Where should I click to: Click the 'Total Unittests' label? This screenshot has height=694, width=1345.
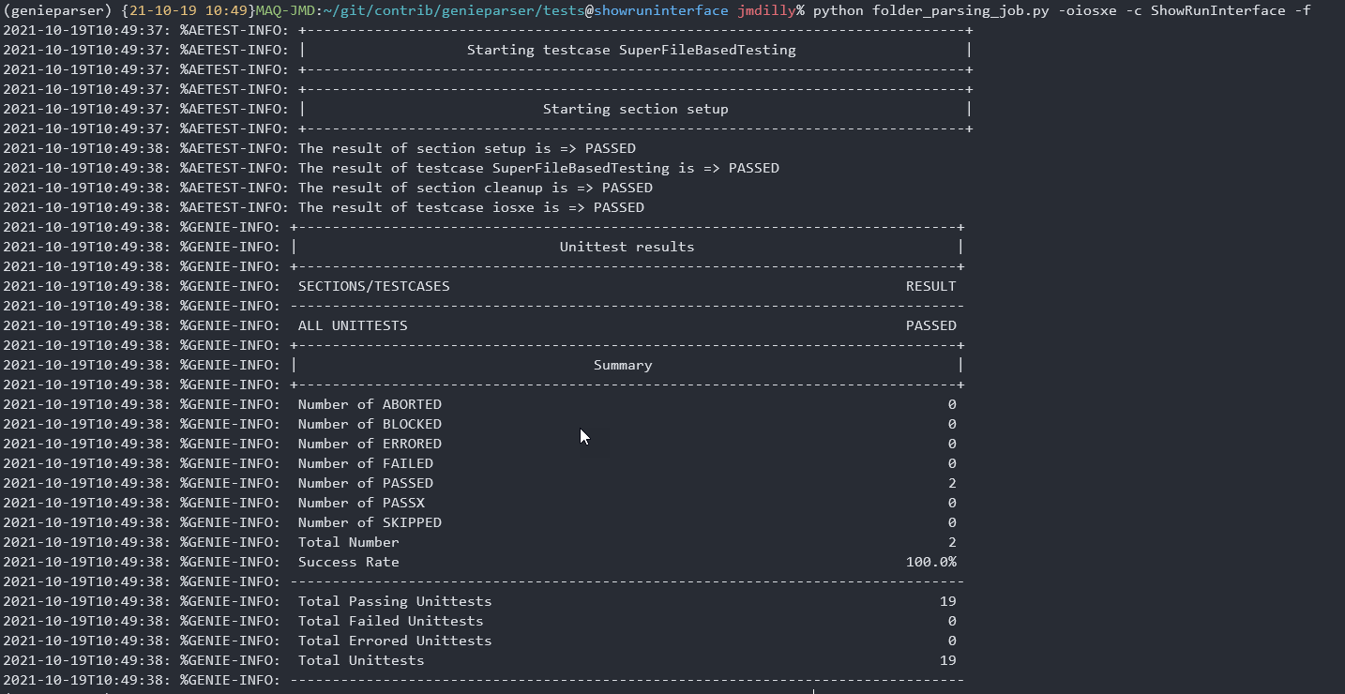tap(361, 660)
